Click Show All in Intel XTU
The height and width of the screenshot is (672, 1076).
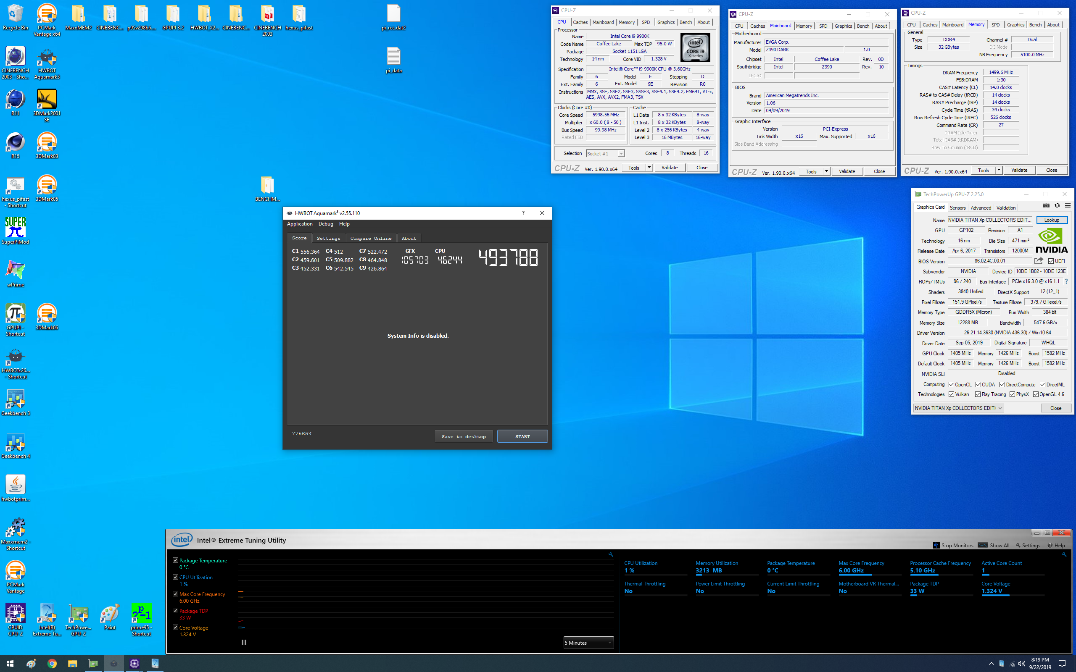(994, 545)
